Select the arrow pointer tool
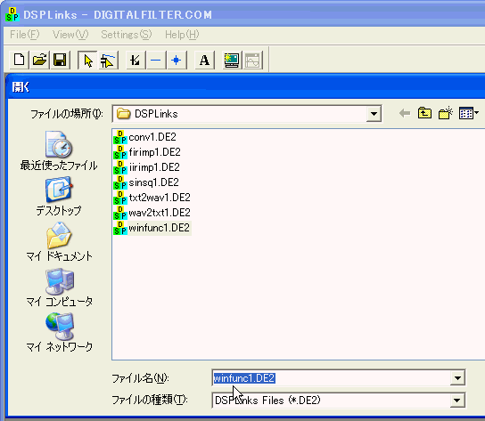485x421 pixels. [x=87, y=60]
